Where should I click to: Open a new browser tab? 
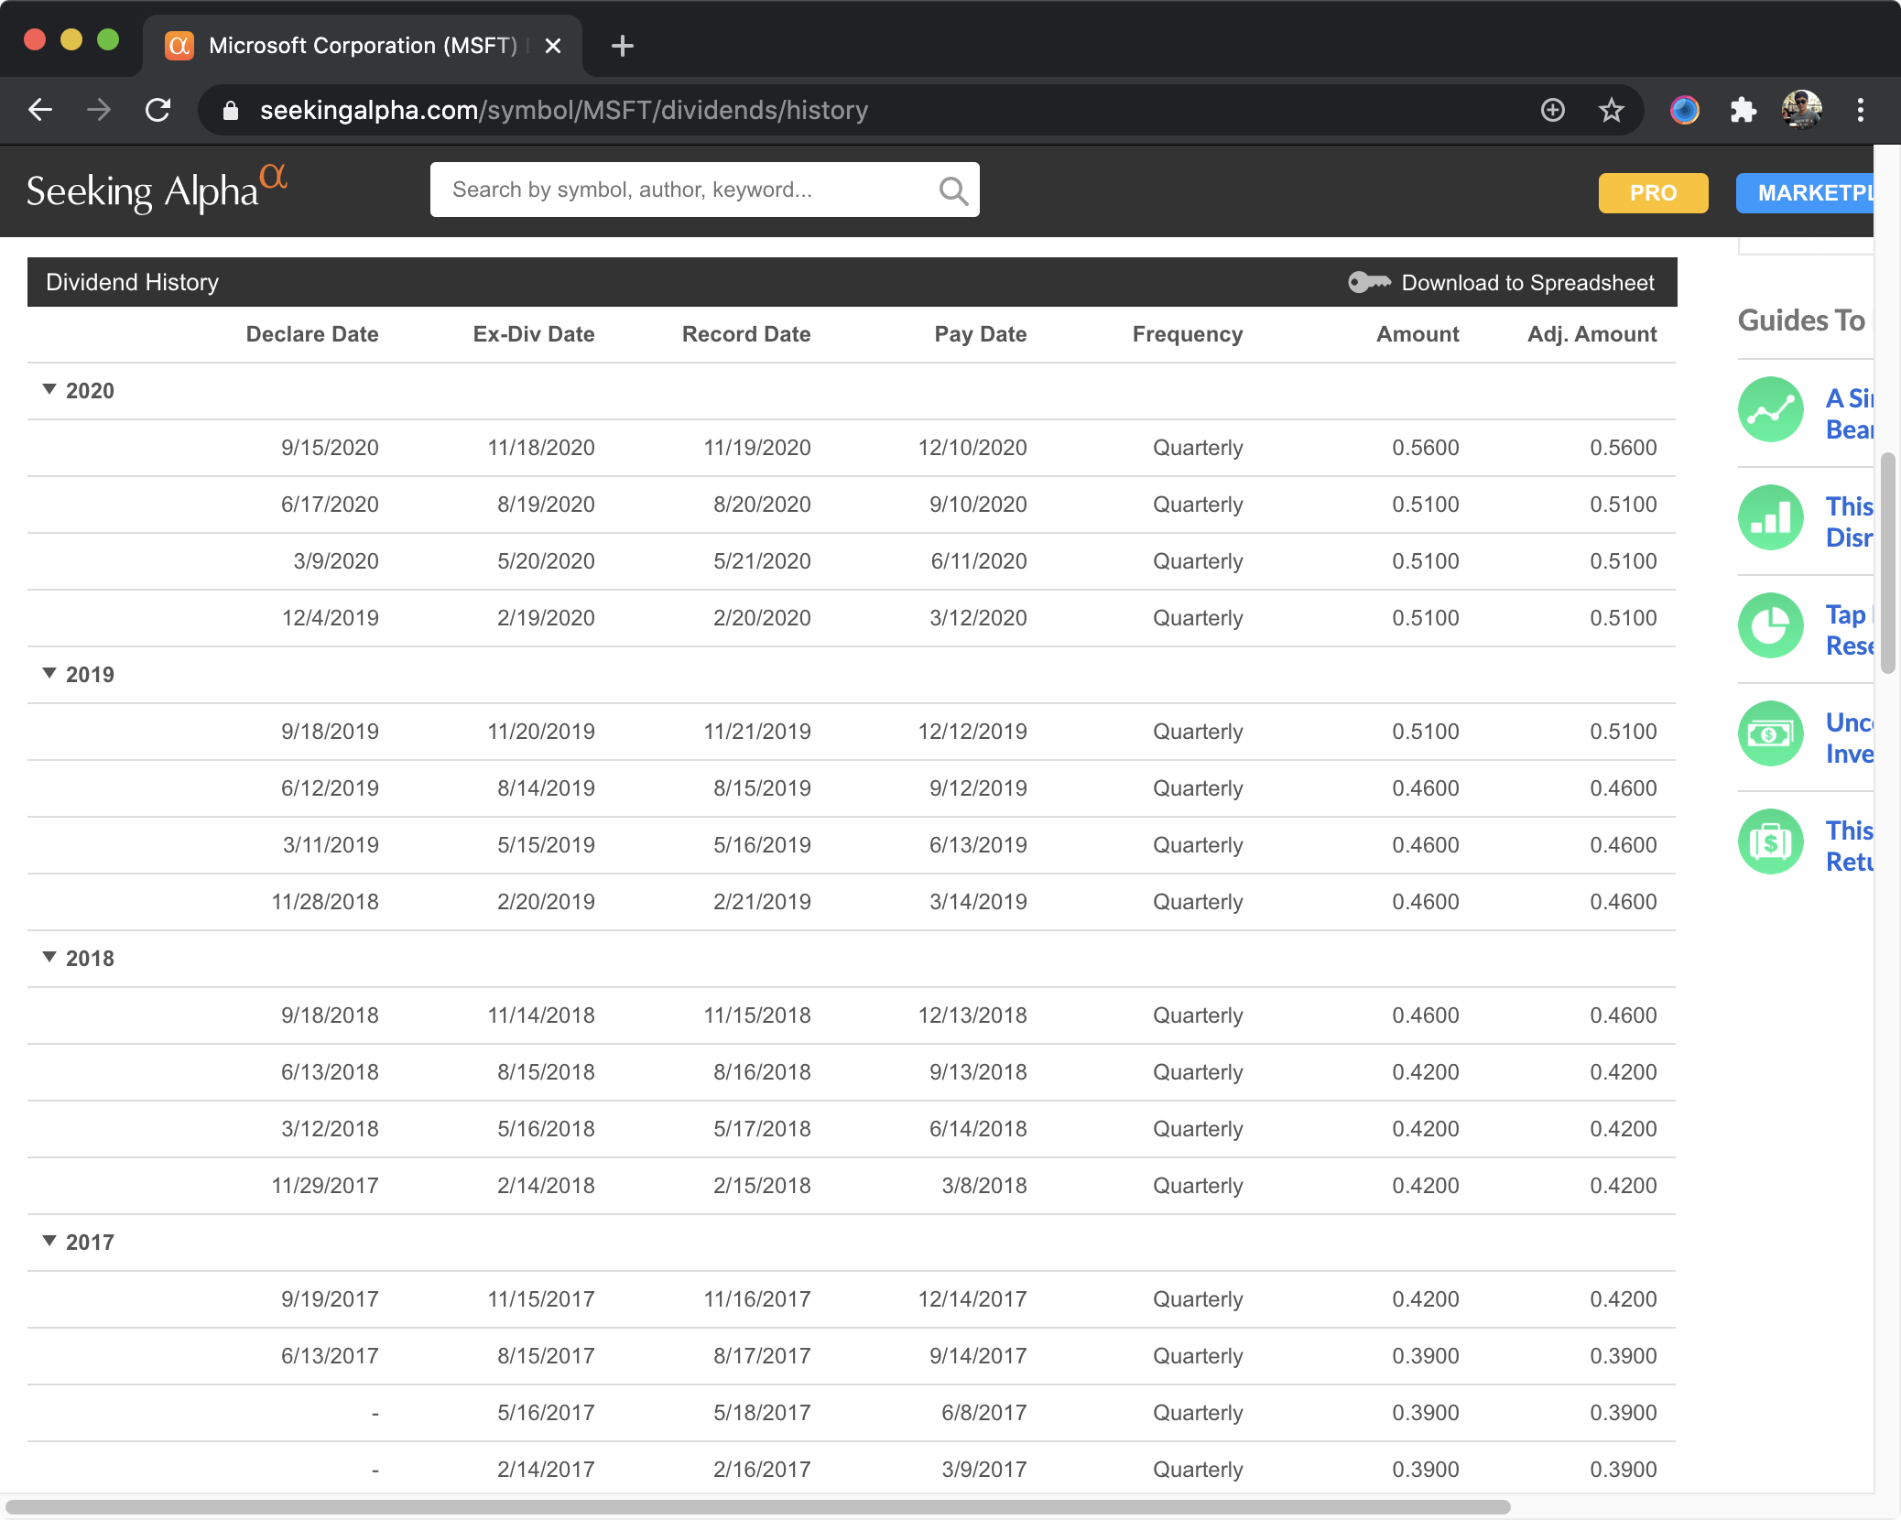pyautogui.click(x=622, y=46)
